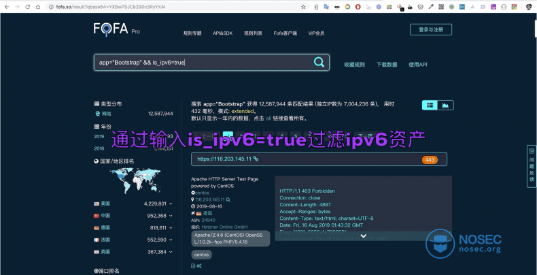Viewport: 537px width, 275px height.
Task: Click the centos link under page title
Action: coord(202,193)
